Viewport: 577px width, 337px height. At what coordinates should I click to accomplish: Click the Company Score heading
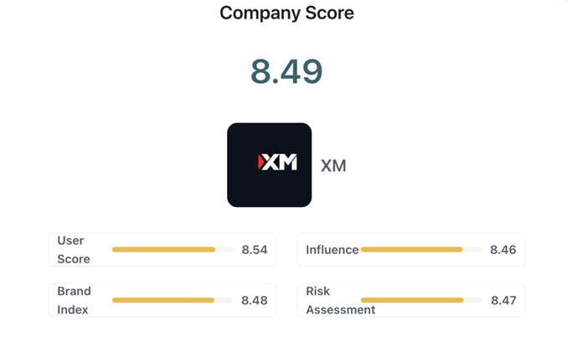click(x=286, y=13)
